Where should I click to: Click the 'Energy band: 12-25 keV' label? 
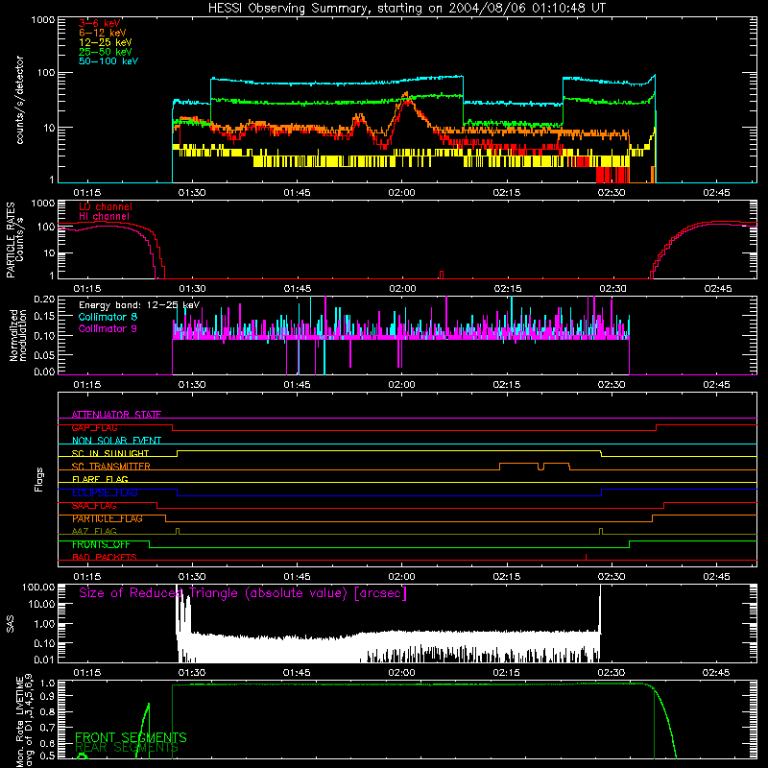139,305
